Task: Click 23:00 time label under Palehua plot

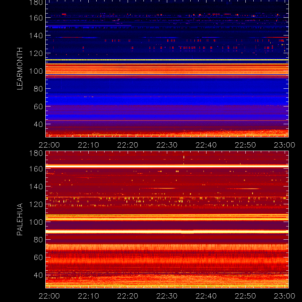Action: pos(285,296)
